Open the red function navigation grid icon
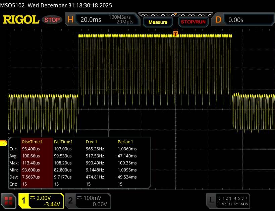The width and height of the screenshot is (275, 211). (x=9, y=201)
